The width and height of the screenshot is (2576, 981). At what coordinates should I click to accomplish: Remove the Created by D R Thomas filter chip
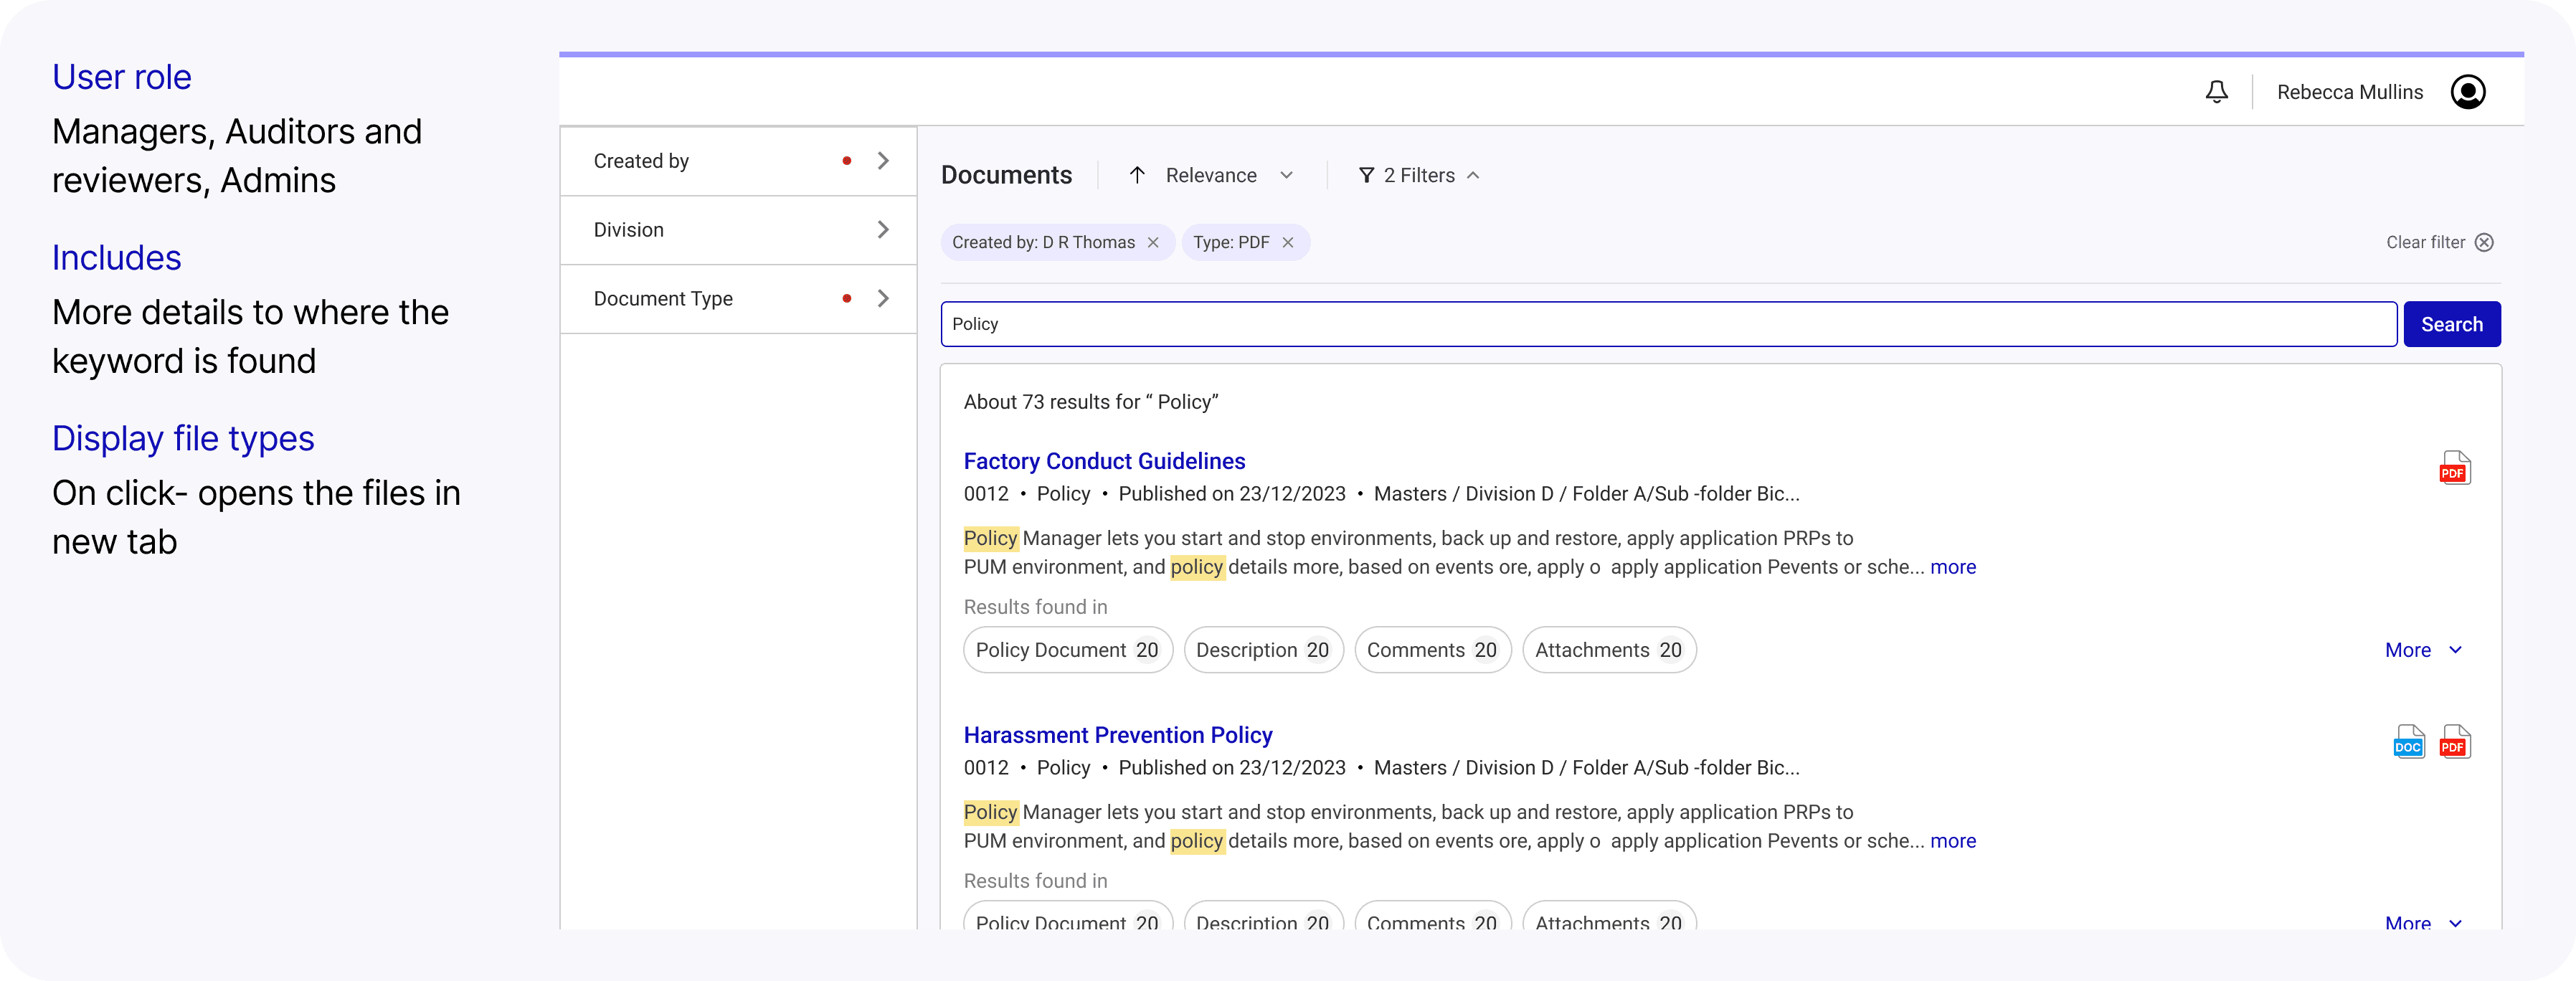[x=1153, y=242]
